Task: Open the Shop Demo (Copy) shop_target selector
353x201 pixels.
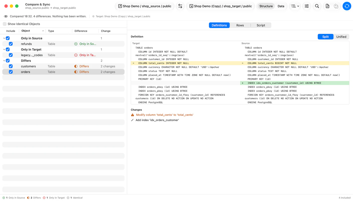Action: tap(221, 6)
